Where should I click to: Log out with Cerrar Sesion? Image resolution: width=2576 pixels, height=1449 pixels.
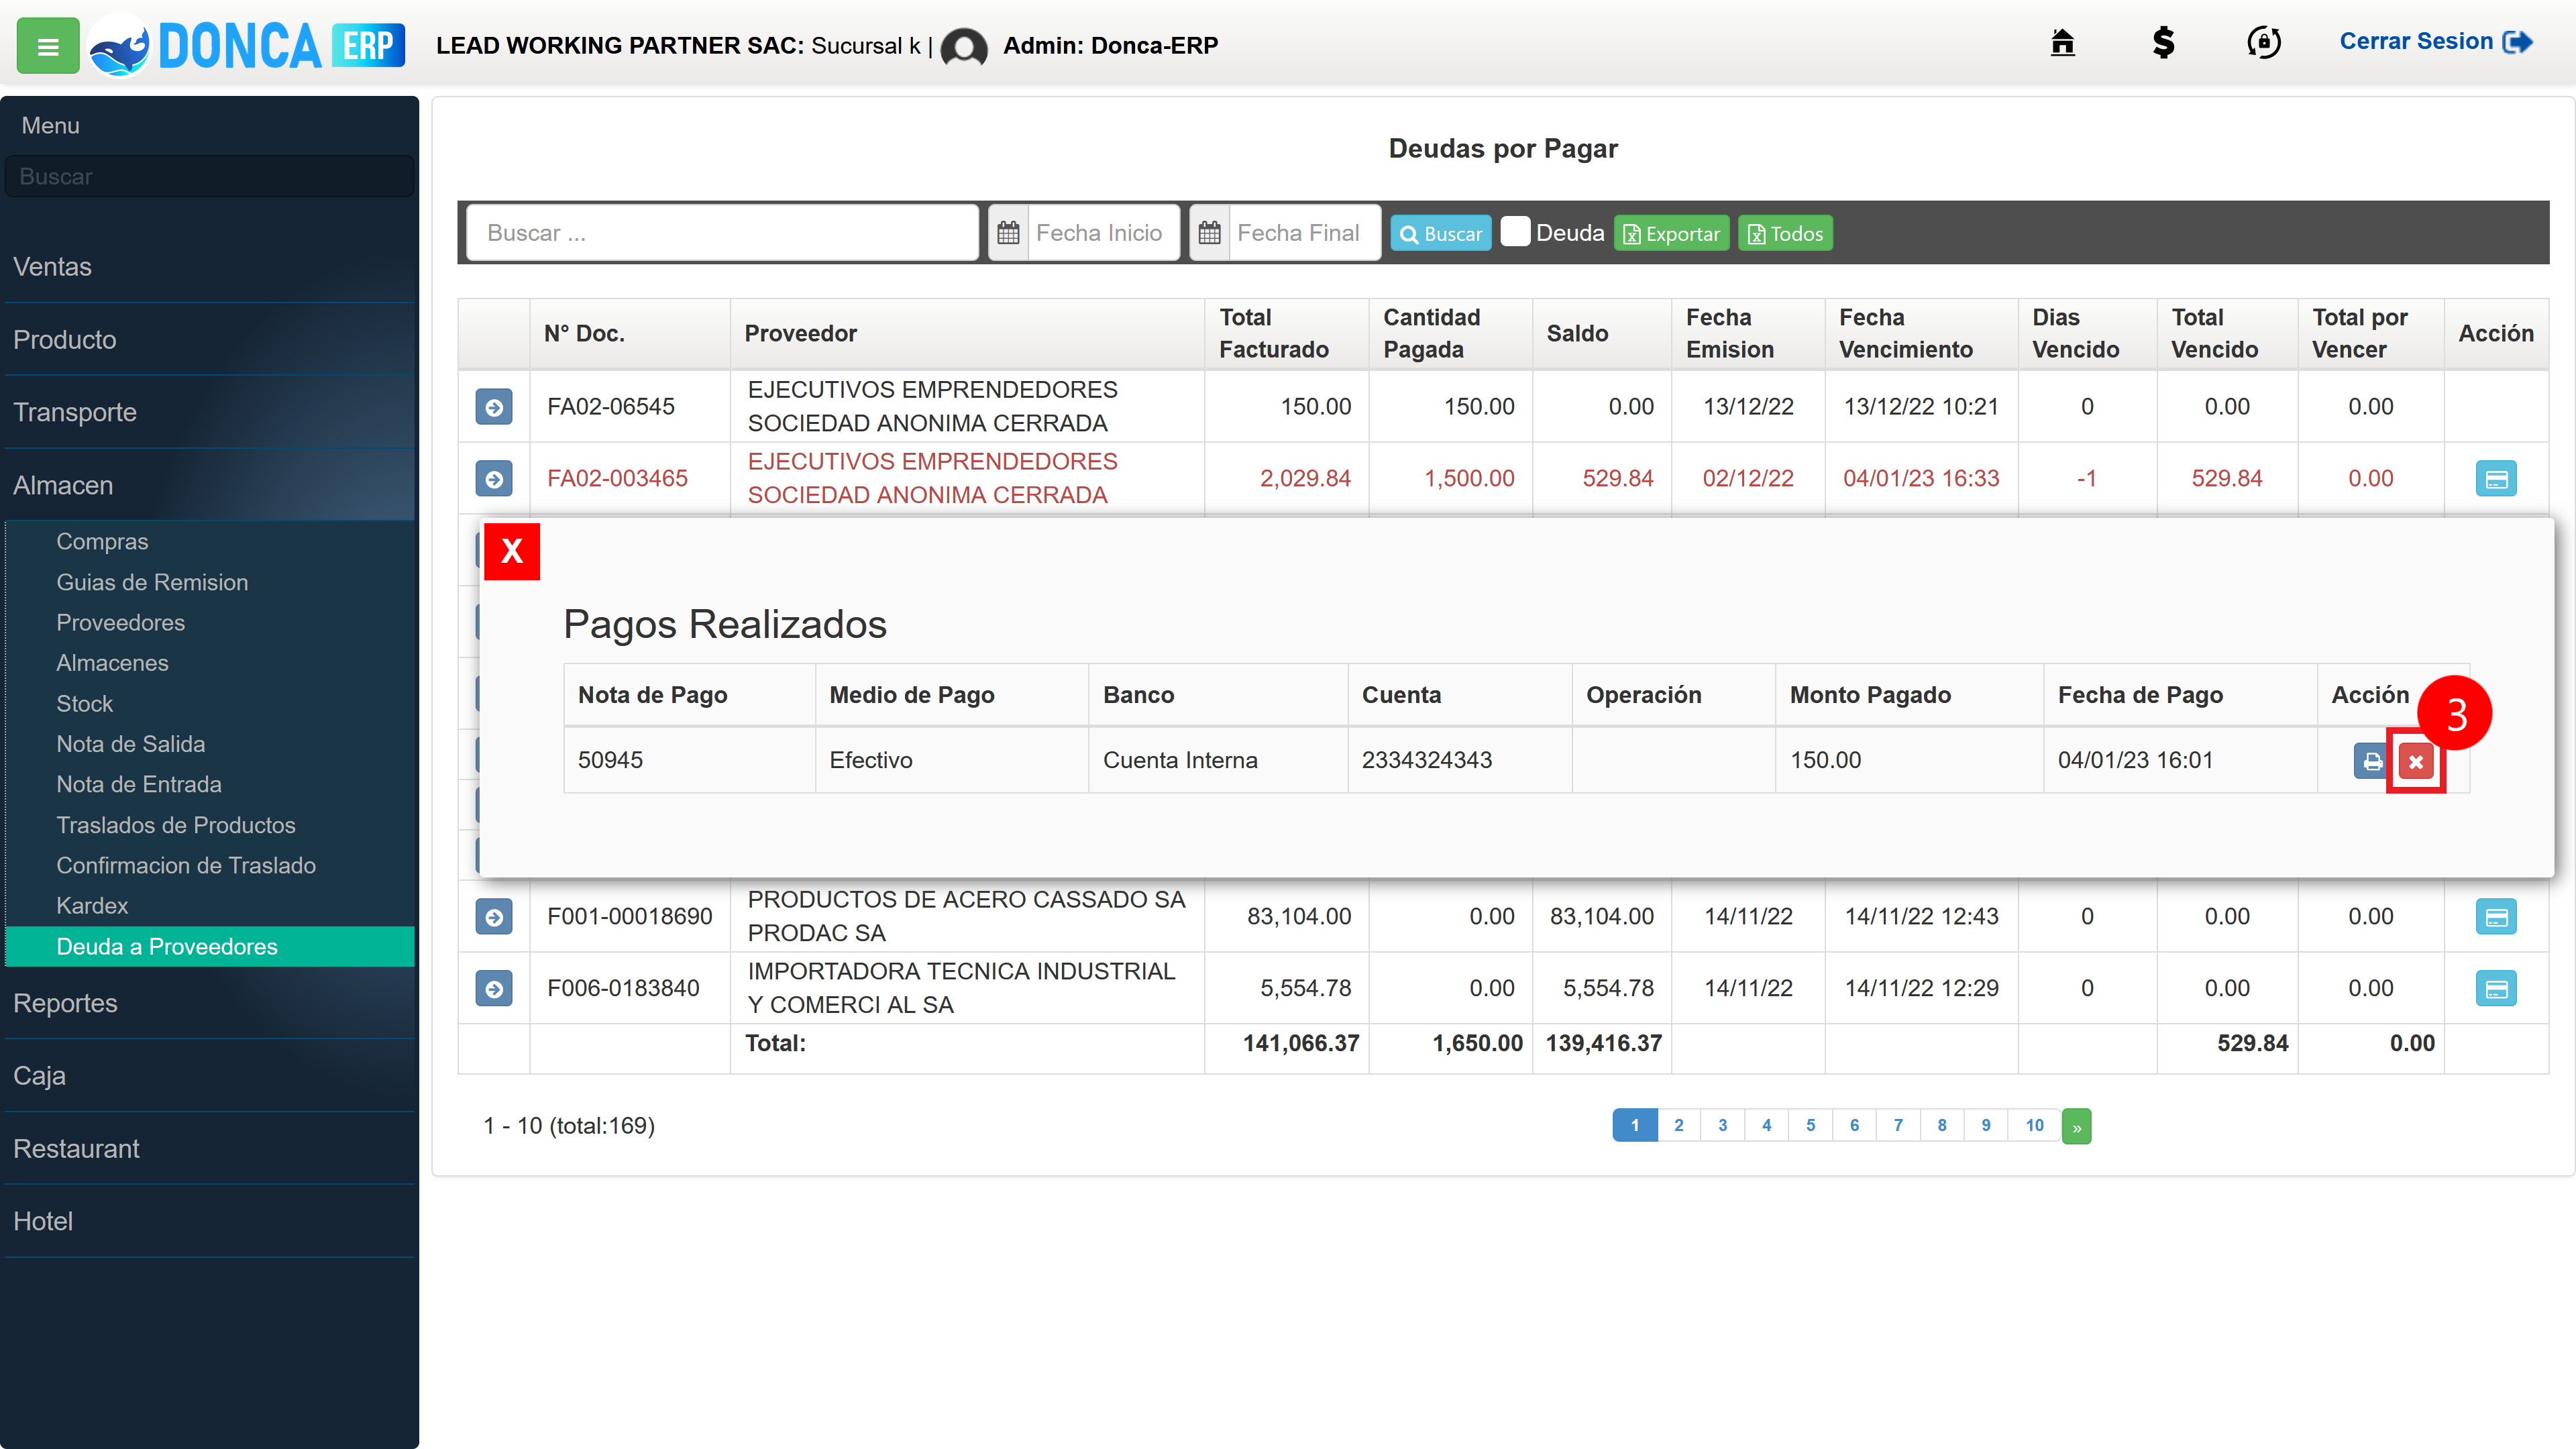tap(2435, 42)
